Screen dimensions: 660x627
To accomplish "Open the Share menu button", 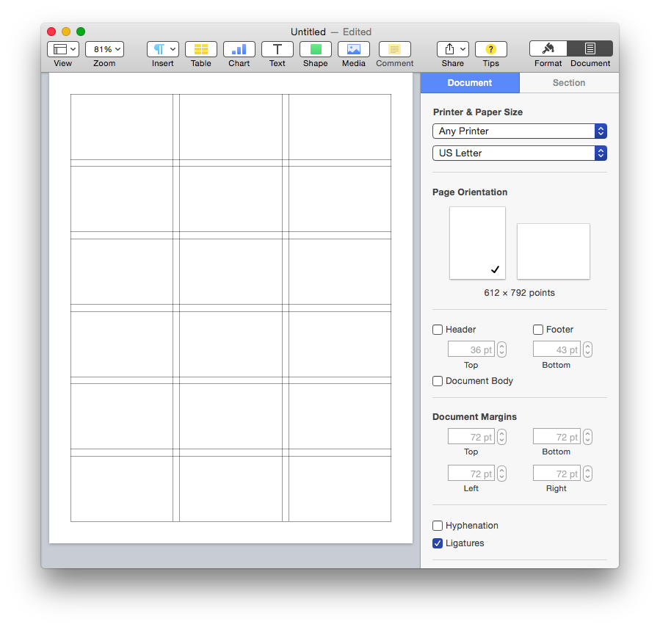I will tap(452, 49).
